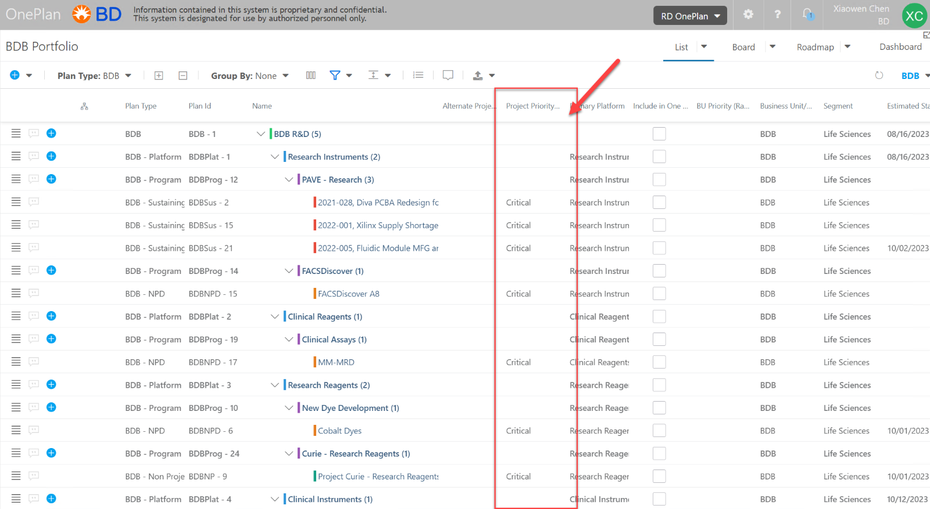
Task: Add child under PAVE - Research row
Action: pos(51,179)
